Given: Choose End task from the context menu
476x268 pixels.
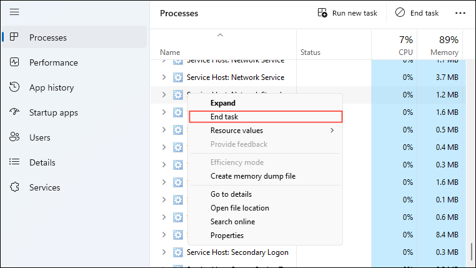Looking at the screenshot, I should click(x=265, y=117).
